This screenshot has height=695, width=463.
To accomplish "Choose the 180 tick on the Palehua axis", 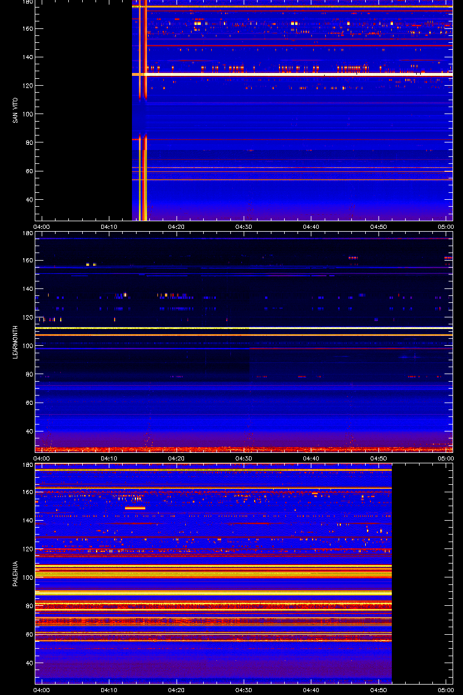I will click(x=27, y=465).
